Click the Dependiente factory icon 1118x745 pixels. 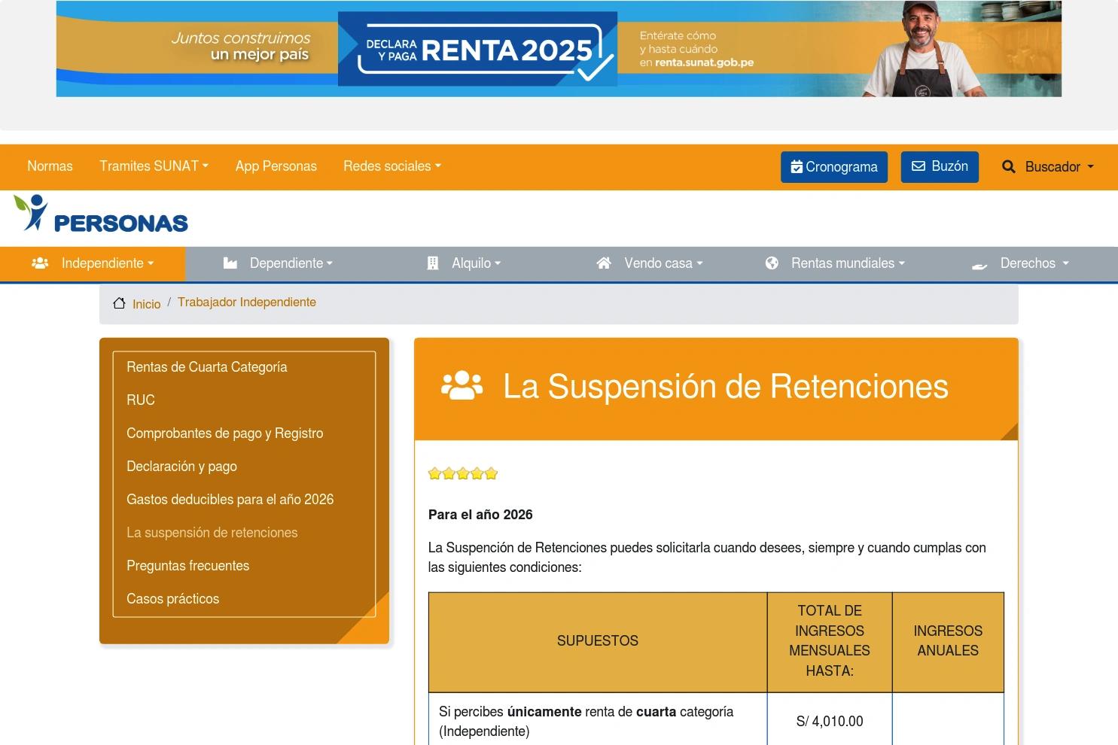pos(230,263)
